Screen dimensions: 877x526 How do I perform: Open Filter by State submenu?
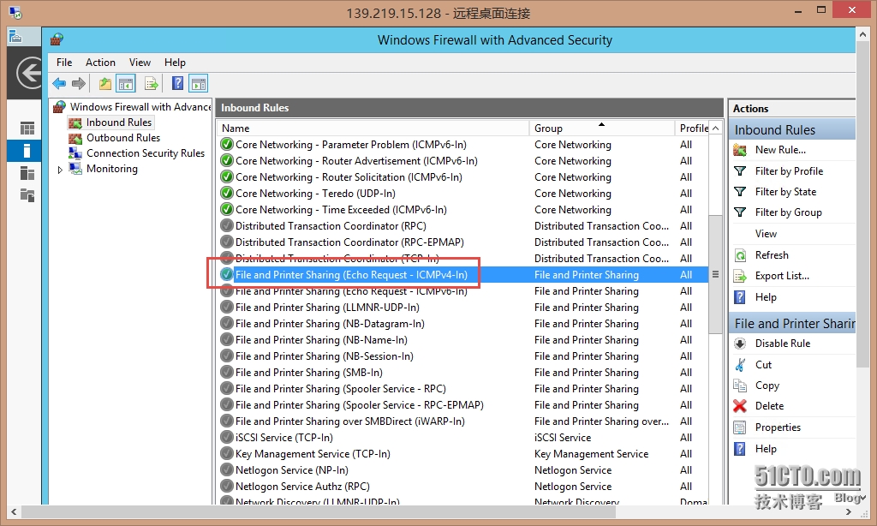click(x=785, y=192)
